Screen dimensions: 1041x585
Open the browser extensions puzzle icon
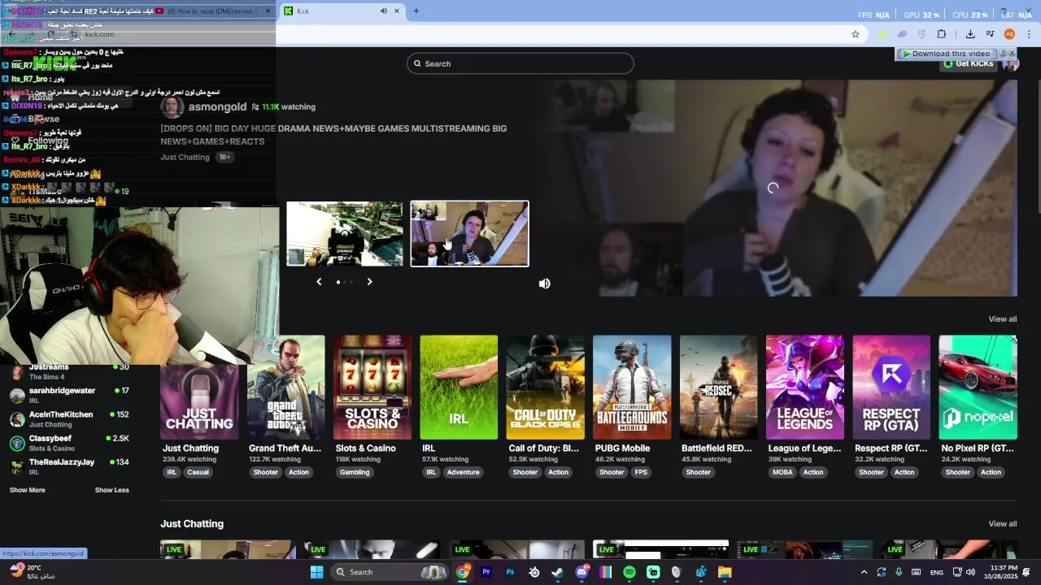[x=942, y=34]
